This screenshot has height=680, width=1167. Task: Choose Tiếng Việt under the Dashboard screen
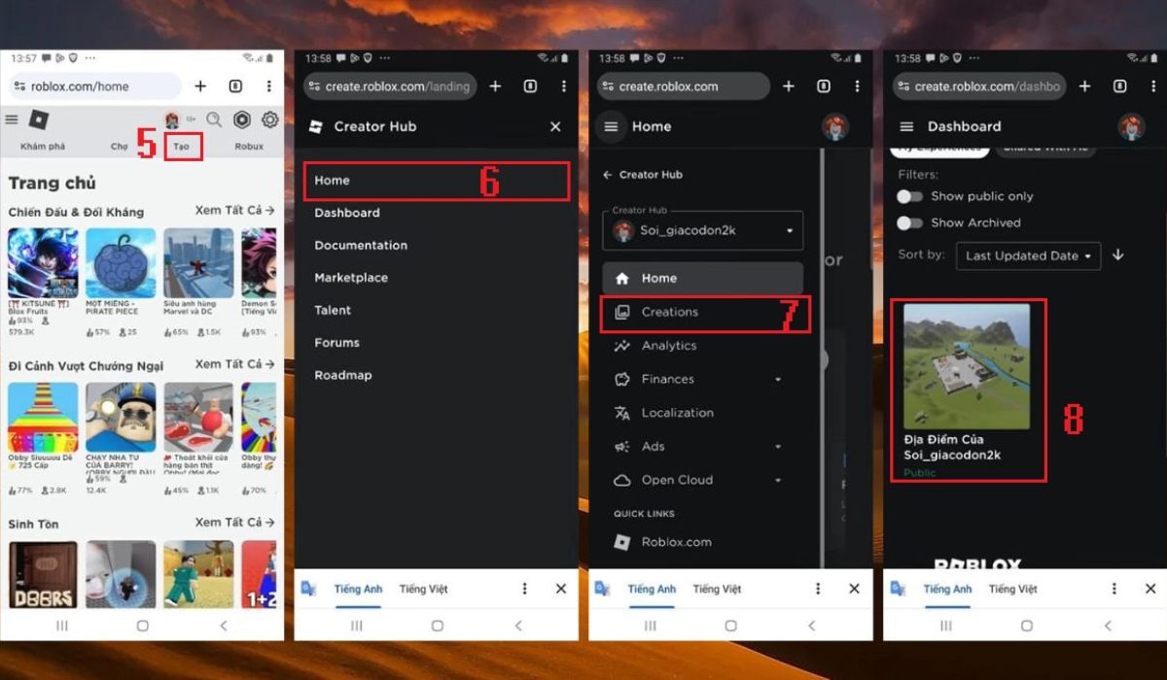(1014, 589)
